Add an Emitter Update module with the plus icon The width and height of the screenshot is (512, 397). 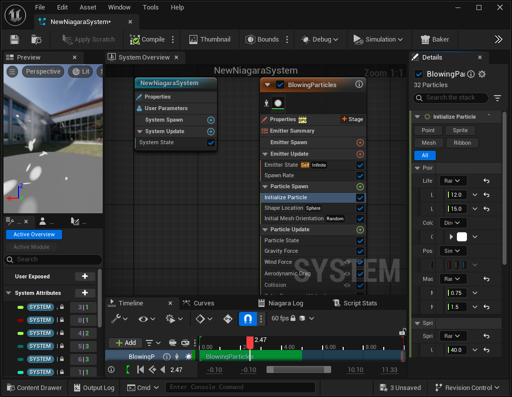[360, 154]
